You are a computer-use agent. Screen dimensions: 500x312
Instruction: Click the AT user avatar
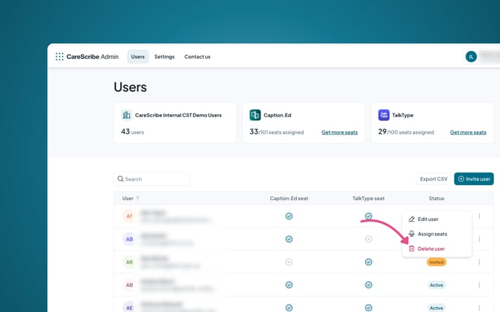click(129, 216)
